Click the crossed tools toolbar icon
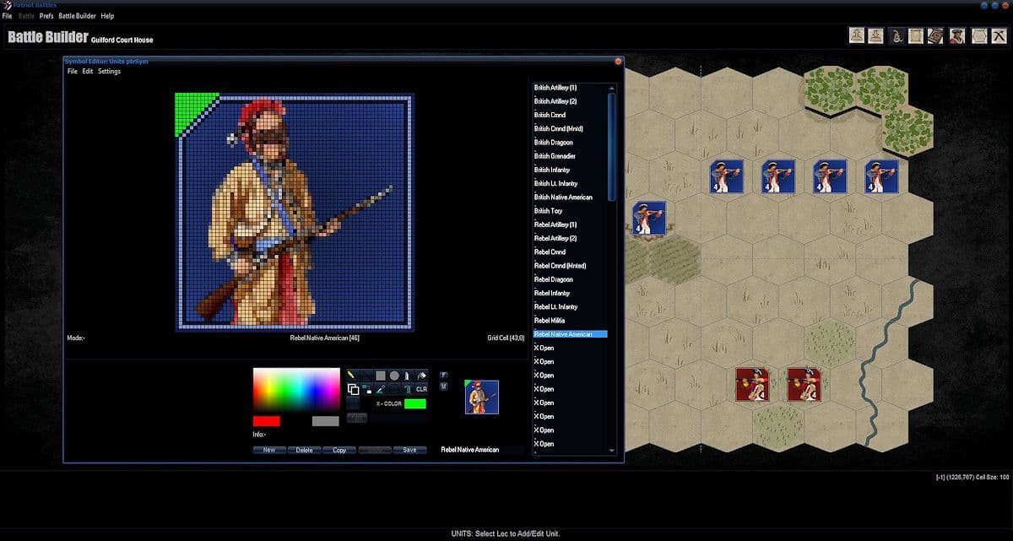The width and height of the screenshot is (1013, 541). pos(999,35)
